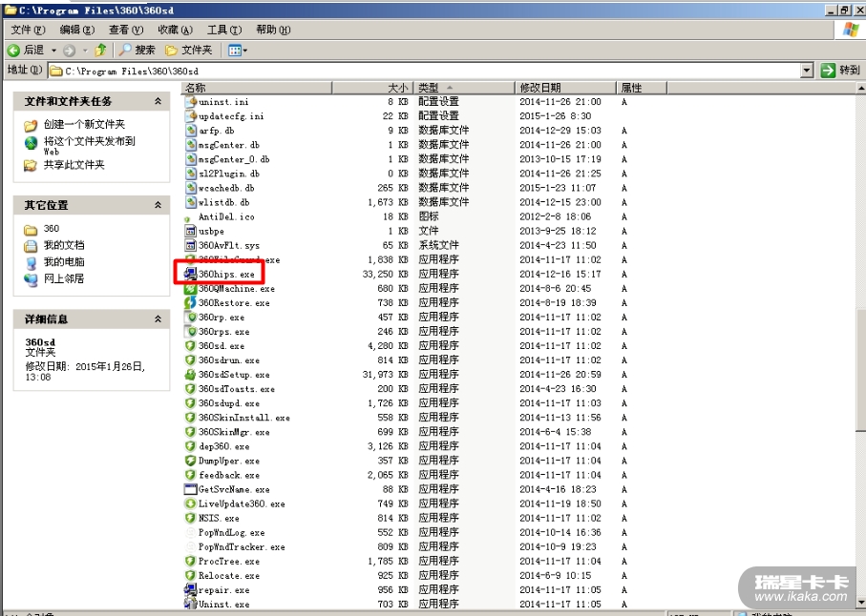Toggle the Folders (文件夹) pane button
866x616 pixels.
[189, 51]
